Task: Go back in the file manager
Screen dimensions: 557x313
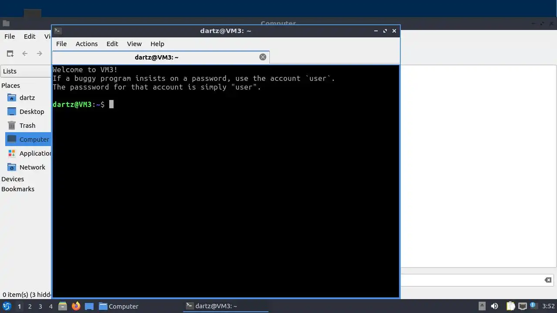Action: click(25, 53)
